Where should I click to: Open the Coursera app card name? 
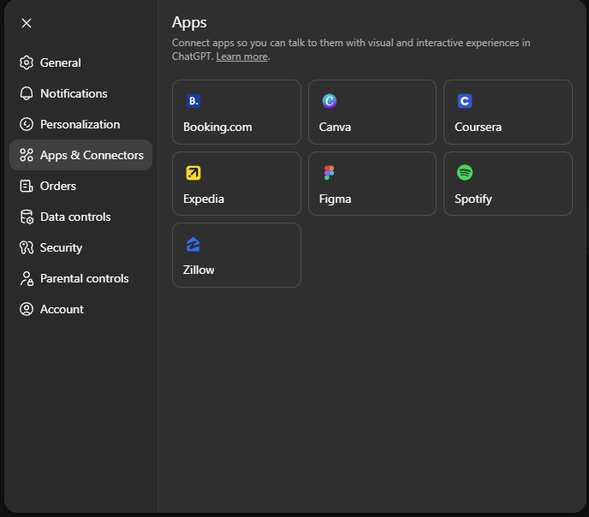click(478, 127)
